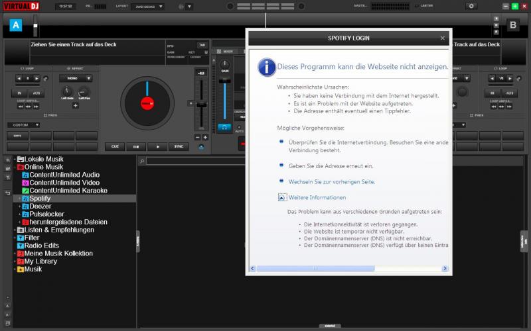This screenshot has width=531, height=331.
Task: Open heruntergeladene Dateien folder
Action: tap(64, 222)
